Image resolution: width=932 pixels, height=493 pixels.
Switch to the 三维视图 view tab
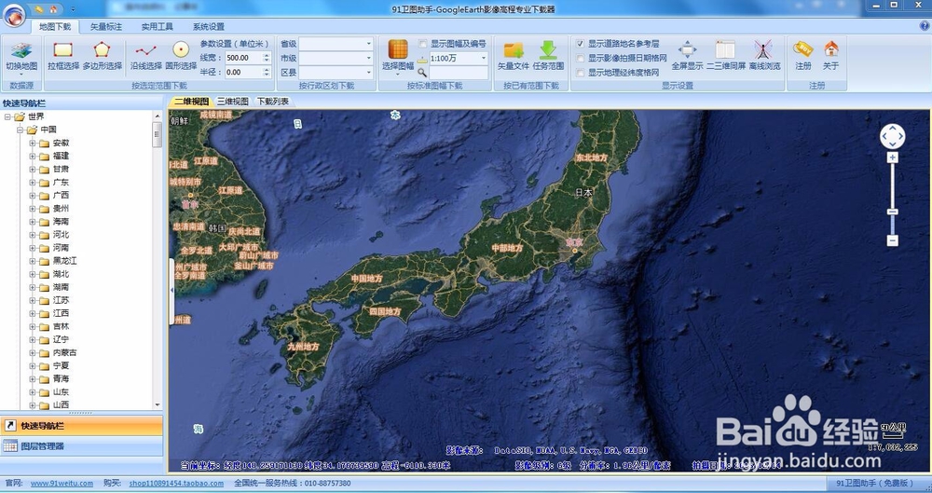tap(232, 102)
